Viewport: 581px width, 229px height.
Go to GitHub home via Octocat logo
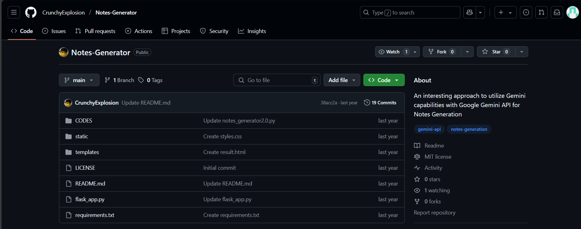(31, 12)
